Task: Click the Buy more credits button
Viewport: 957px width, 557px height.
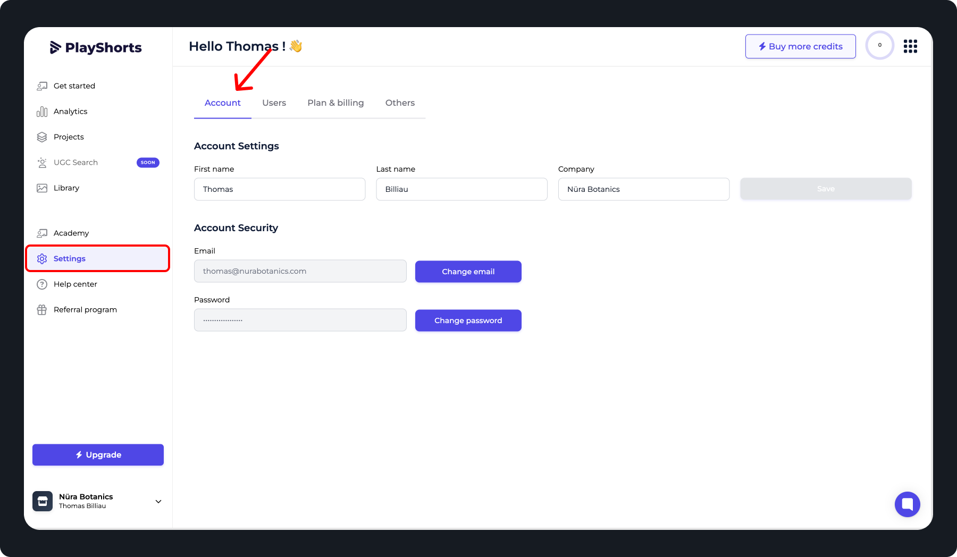Action: (x=801, y=46)
